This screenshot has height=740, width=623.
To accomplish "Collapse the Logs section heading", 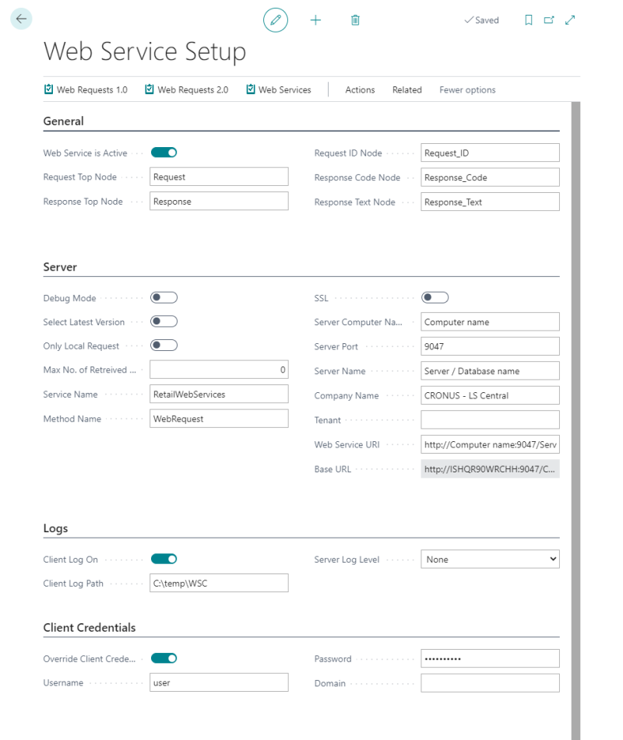I will [x=55, y=528].
